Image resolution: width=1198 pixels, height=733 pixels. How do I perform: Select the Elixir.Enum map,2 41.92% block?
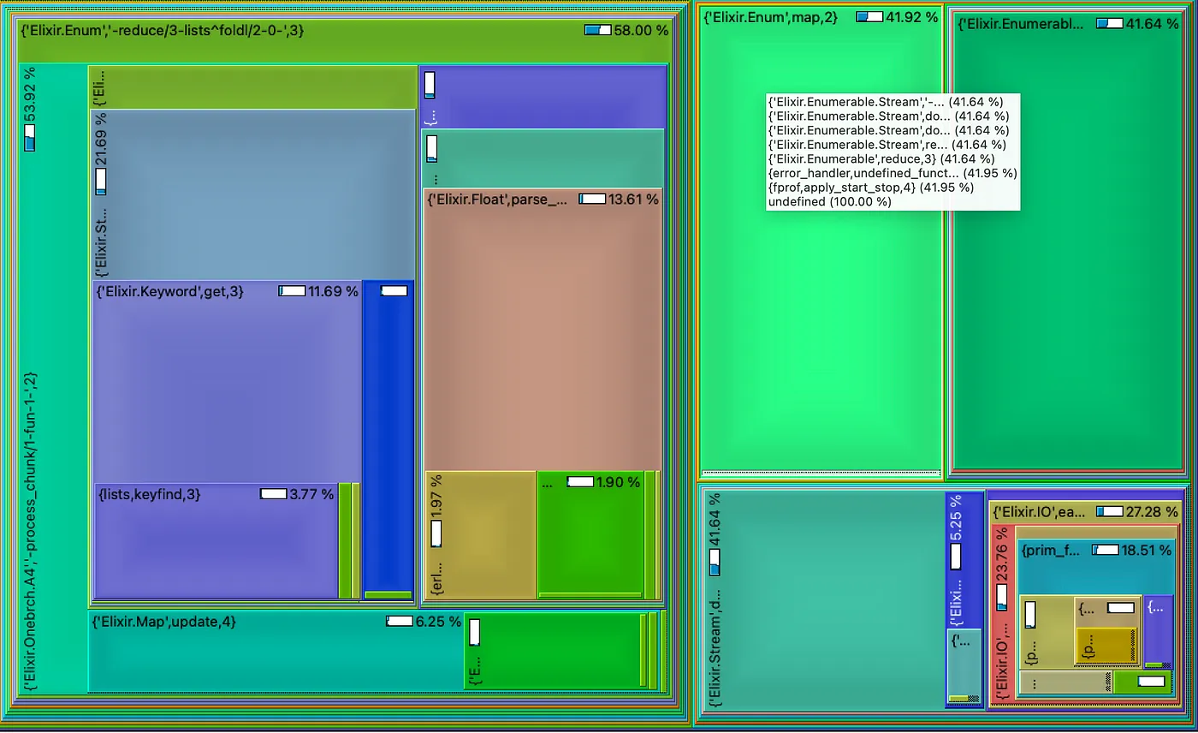[x=821, y=240]
